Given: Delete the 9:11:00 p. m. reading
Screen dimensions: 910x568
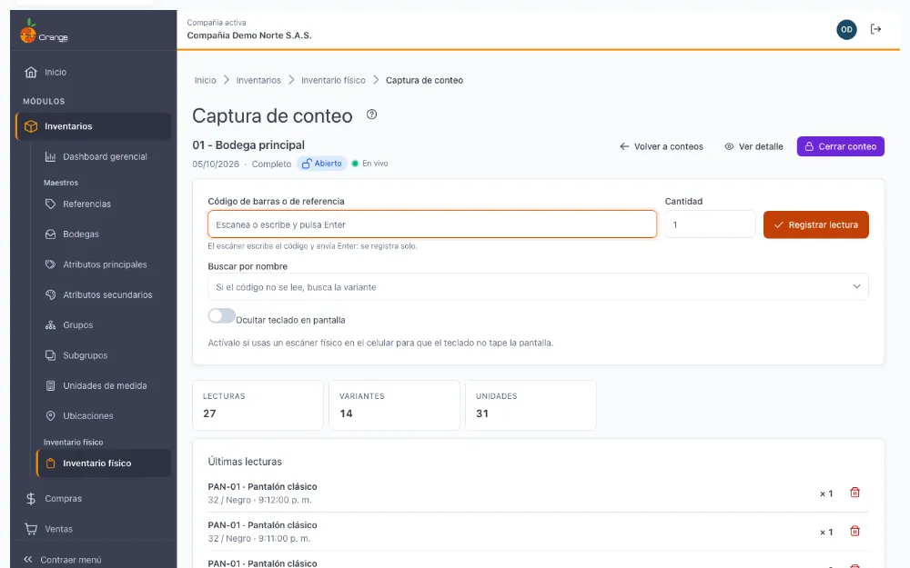Looking at the screenshot, I should click(854, 531).
